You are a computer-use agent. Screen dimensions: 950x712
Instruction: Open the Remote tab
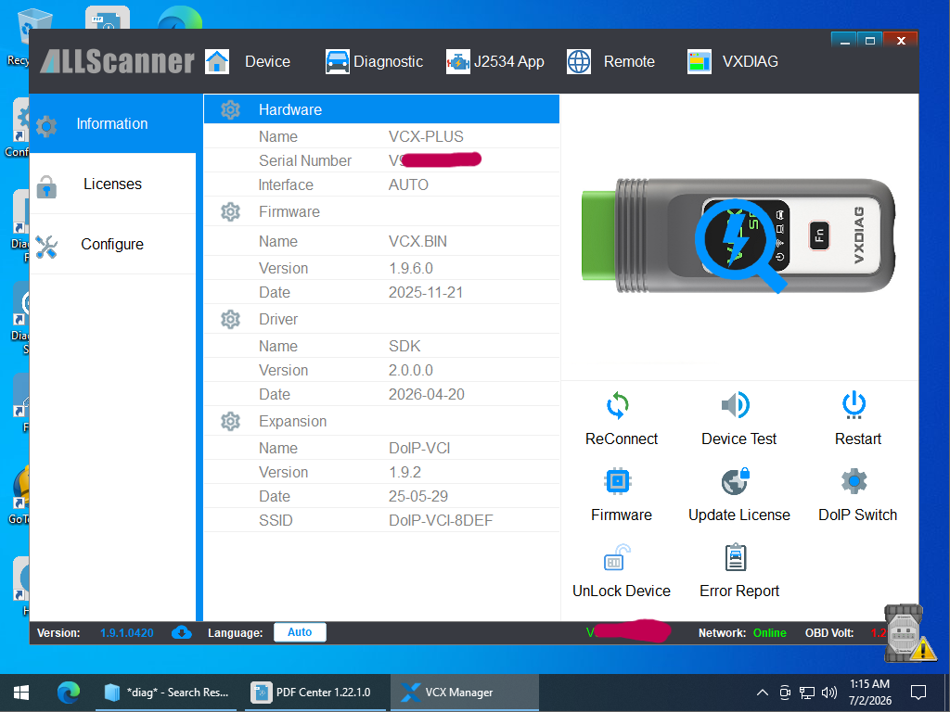point(629,62)
